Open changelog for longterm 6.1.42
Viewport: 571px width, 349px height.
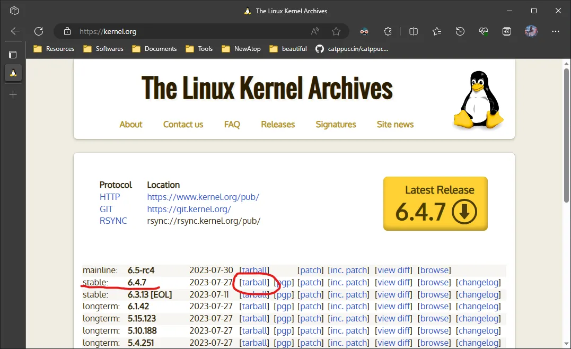click(478, 307)
